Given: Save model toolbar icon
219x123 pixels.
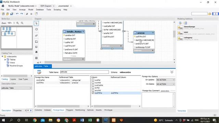Looking at the screenshot, I should [x=12, y=14].
